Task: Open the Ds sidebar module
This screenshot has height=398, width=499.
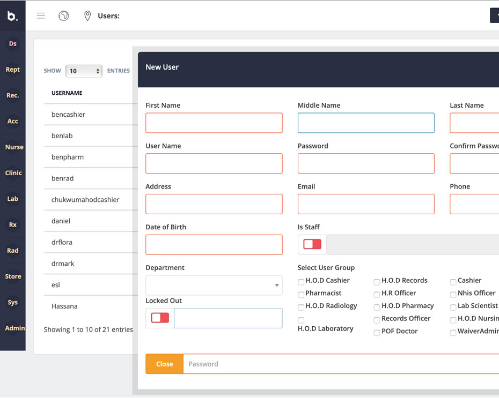Action: [13, 43]
